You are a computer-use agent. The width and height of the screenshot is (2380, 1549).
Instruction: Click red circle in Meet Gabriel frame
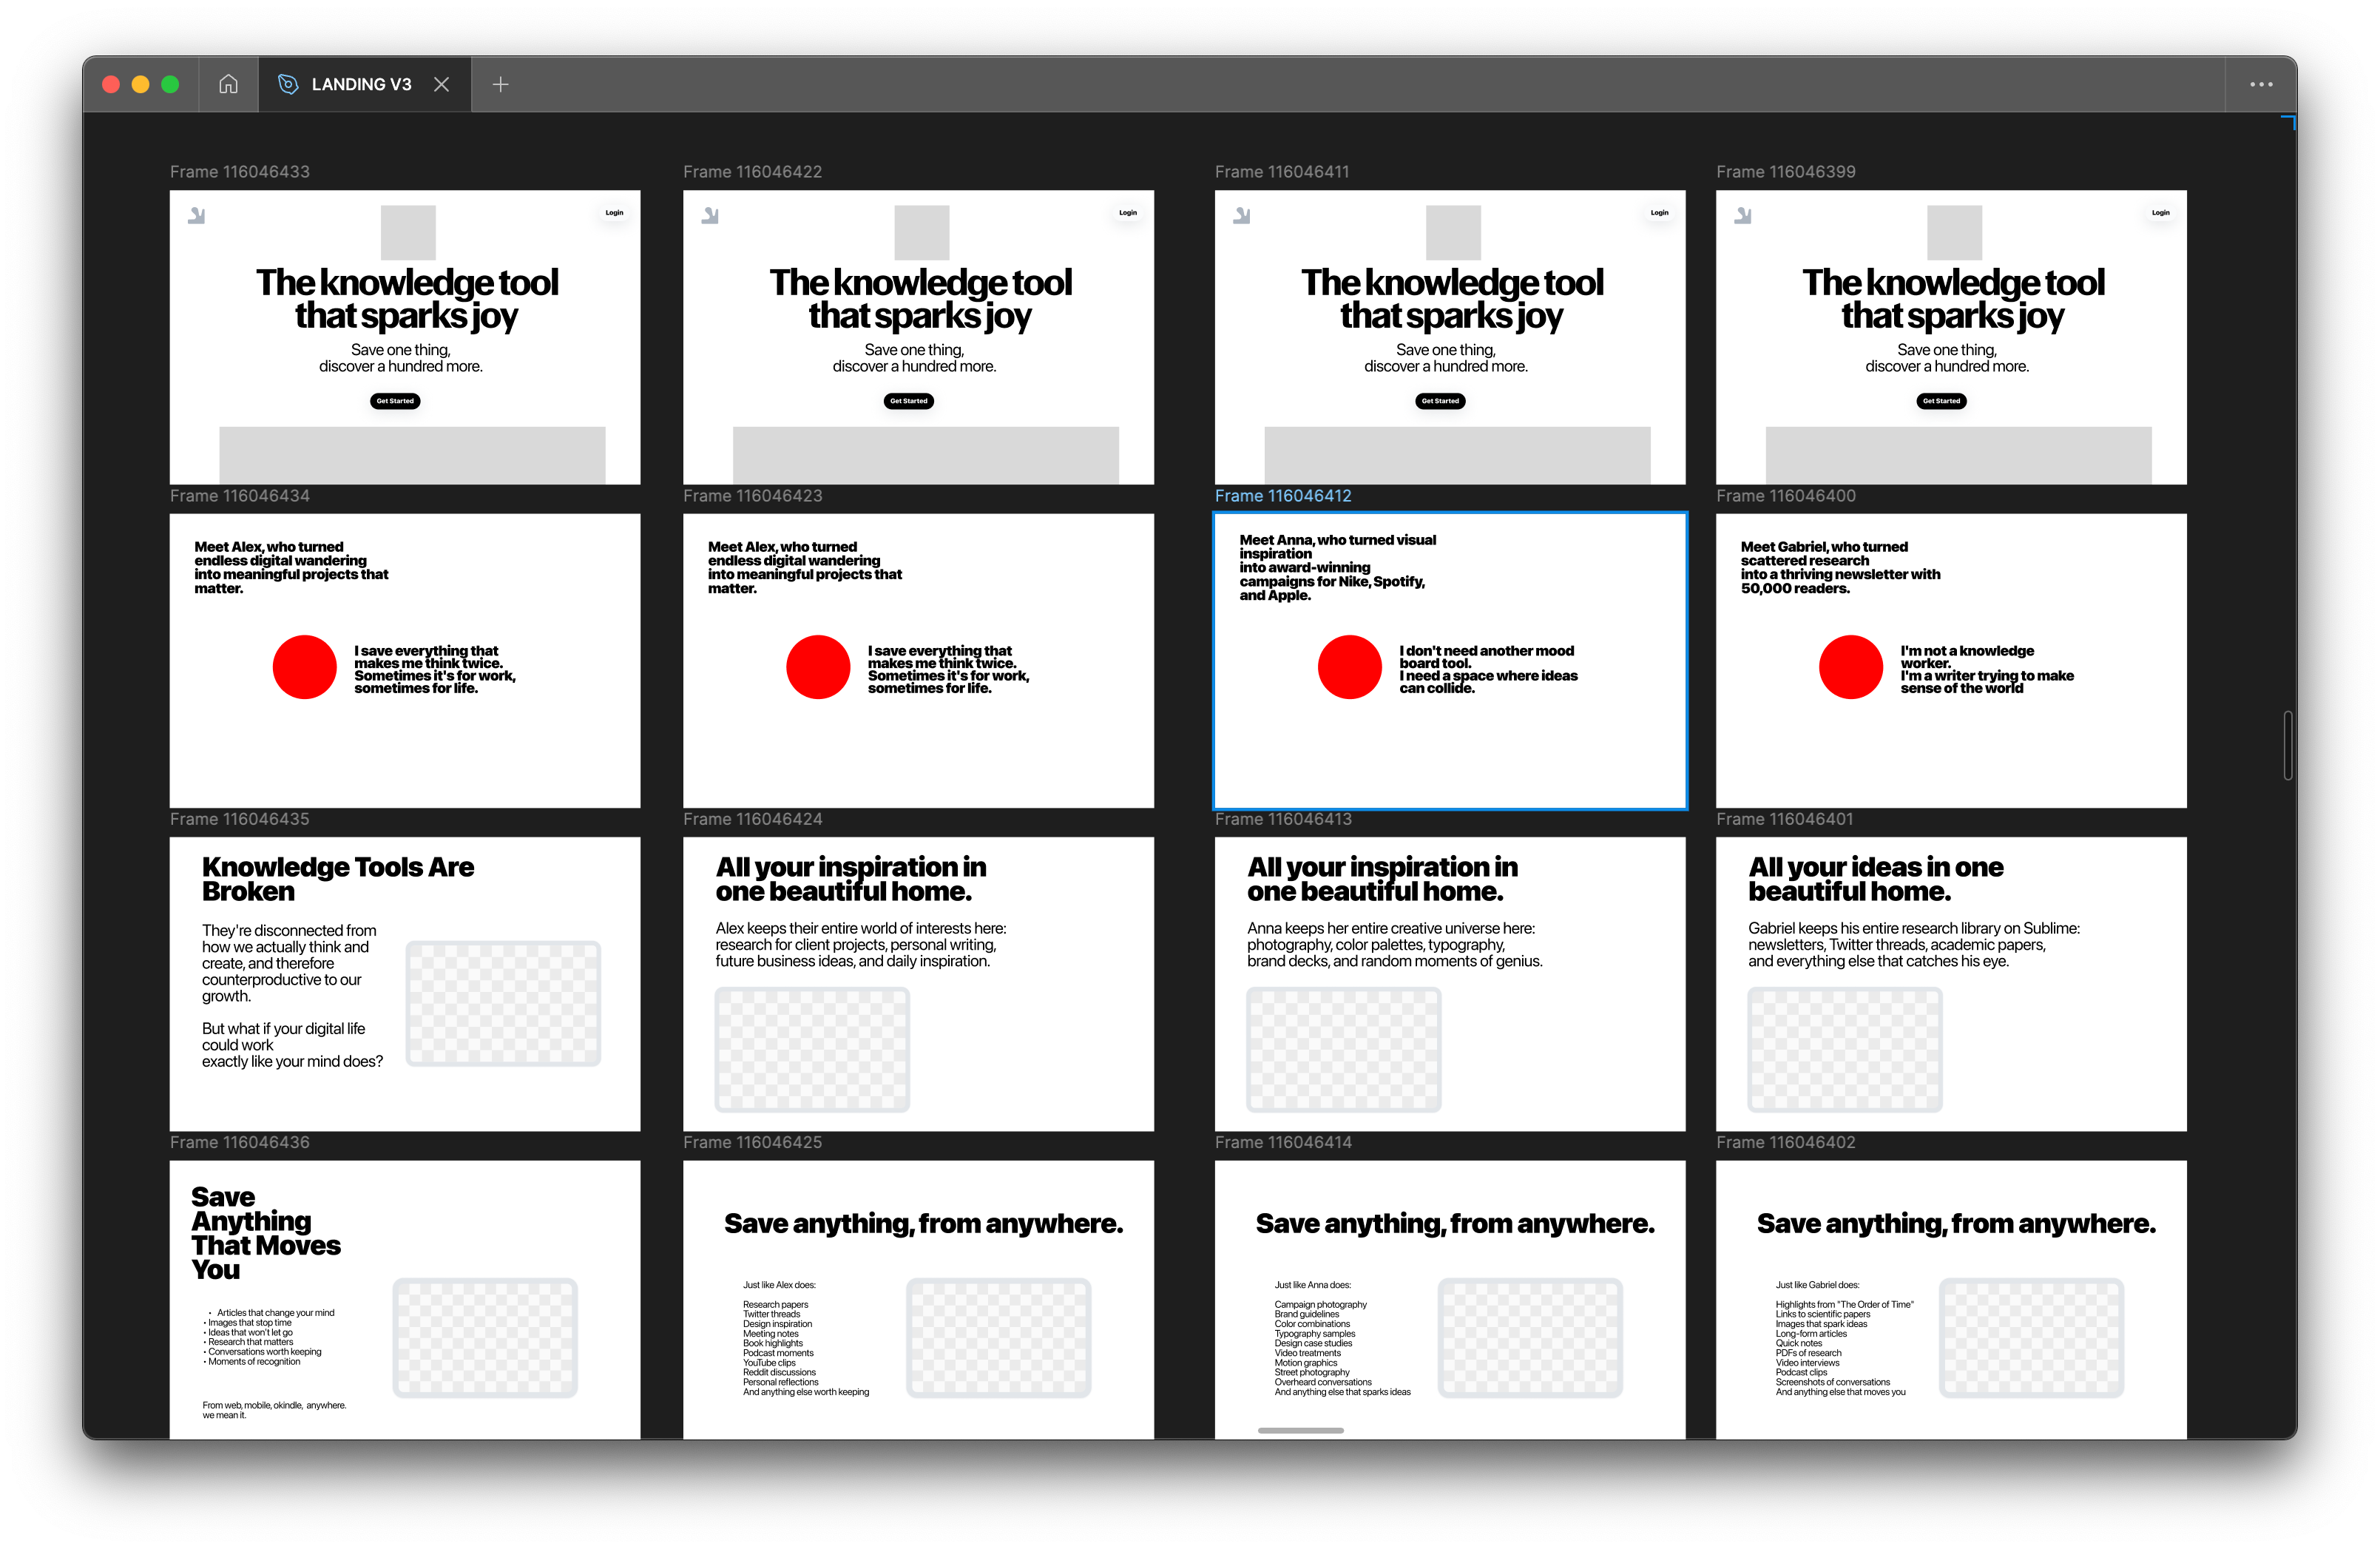(1850, 667)
